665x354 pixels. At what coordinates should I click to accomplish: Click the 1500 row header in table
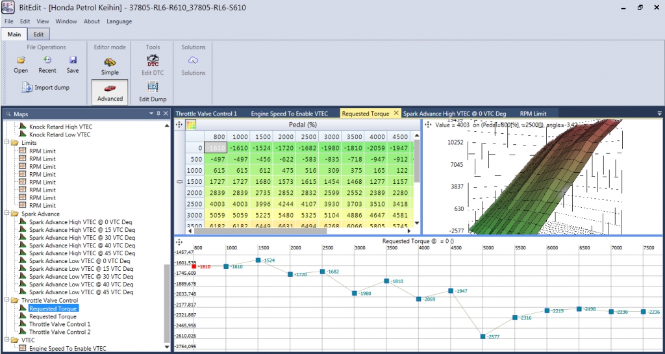click(195, 181)
